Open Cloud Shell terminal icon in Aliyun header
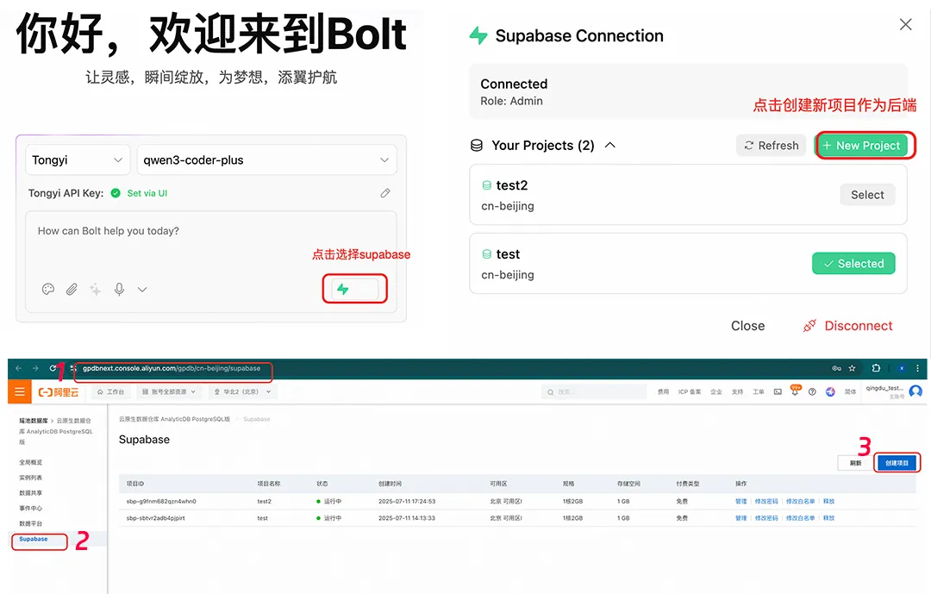The height and width of the screenshot is (594, 931). point(778,392)
